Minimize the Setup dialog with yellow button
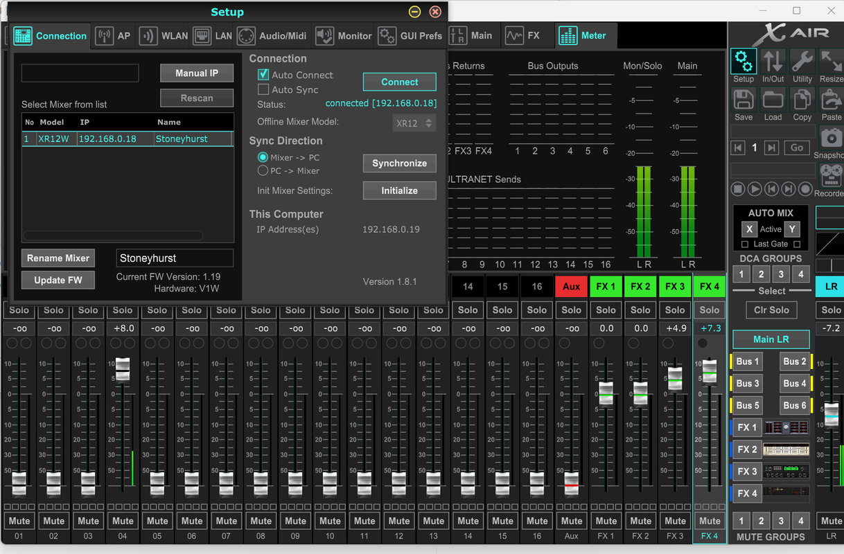This screenshot has height=554, width=844. pyautogui.click(x=414, y=12)
